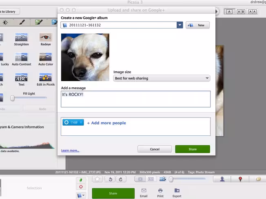Open the Straighten tool
Screen dimensions: 266x199
[21, 39]
